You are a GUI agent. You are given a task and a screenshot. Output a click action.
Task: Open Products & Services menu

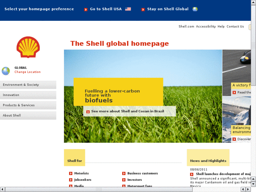tap(28, 105)
